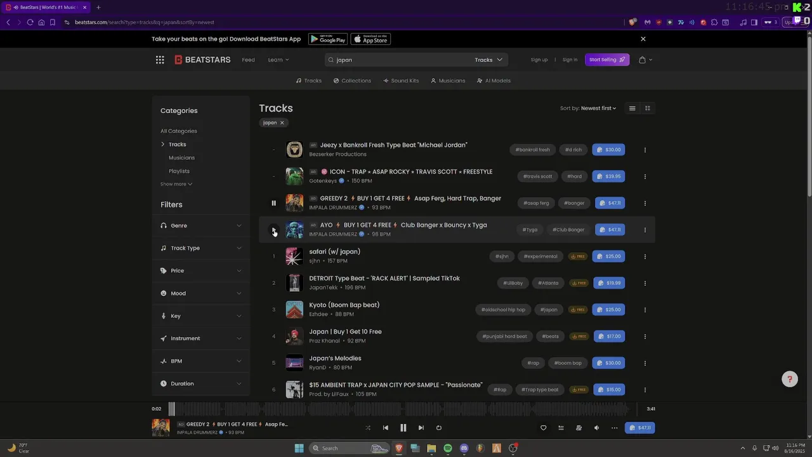
Task: Click the Windows Start button
Action: [x=299, y=448]
